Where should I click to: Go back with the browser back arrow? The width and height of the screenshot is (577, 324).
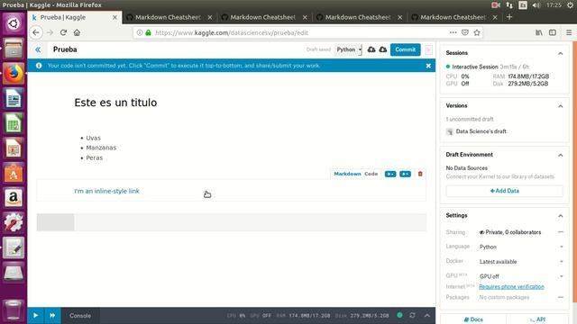tap(36, 32)
